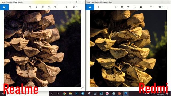Viewport: 171px width, 96px height.
Task: Open Task View on the taskbar
Action: coord(58,94)
